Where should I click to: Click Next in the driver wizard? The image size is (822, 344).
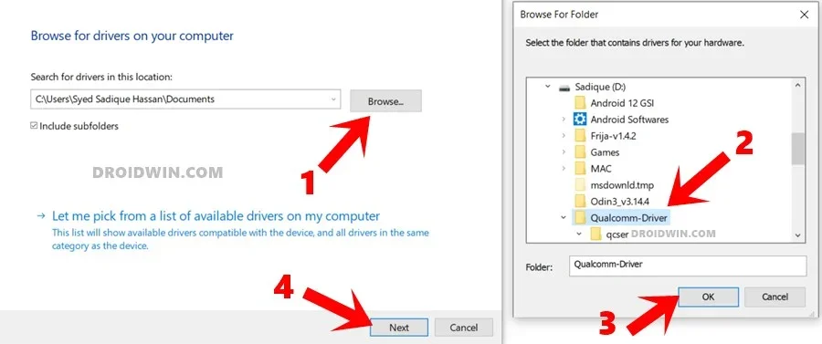coord(399,328)
